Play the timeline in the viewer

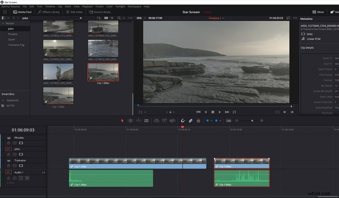[x=220, y=112]
